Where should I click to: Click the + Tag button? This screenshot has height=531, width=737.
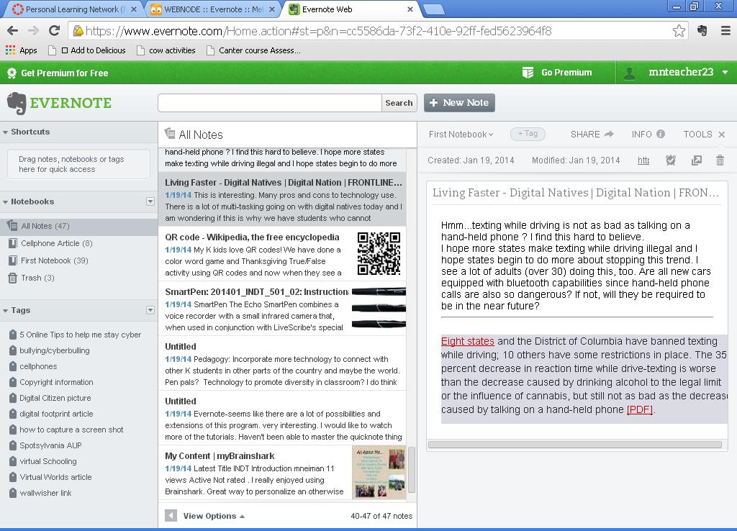click(528, 134)
